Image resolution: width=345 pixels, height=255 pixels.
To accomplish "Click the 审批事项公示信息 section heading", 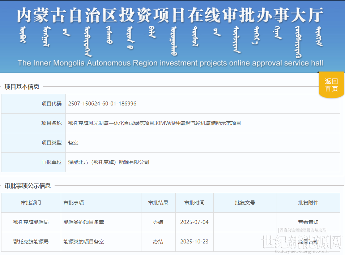I will (x=27, y=186).
